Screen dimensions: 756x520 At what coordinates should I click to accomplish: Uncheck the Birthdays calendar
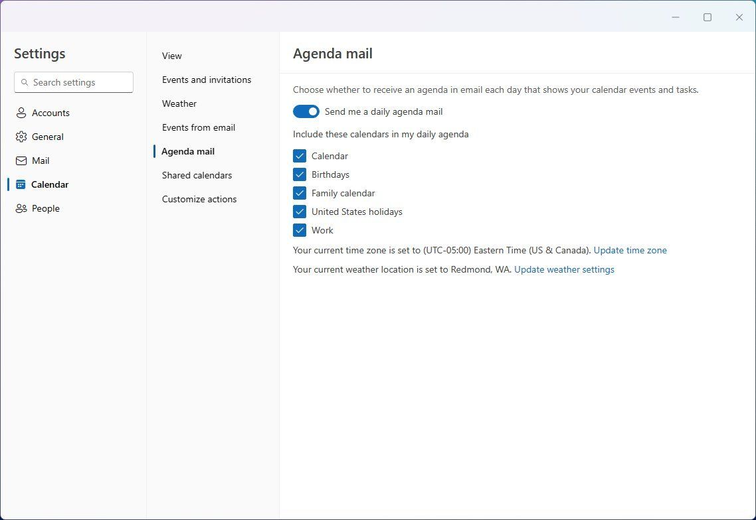click(299, 174)
